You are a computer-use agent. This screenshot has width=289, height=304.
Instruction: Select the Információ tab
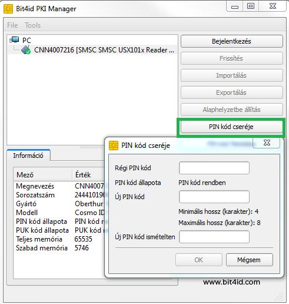28,156
